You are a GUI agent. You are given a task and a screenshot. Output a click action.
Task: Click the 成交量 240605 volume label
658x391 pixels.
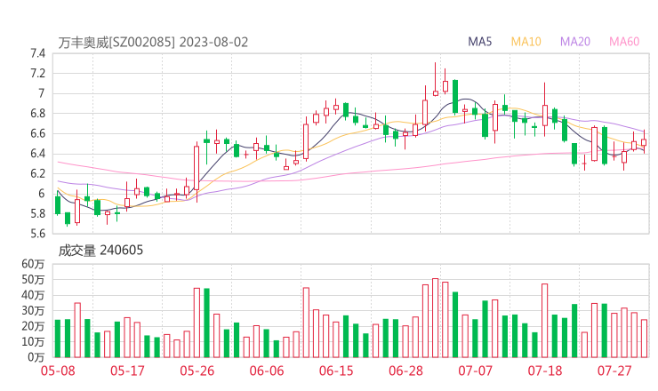coord(100,251)
